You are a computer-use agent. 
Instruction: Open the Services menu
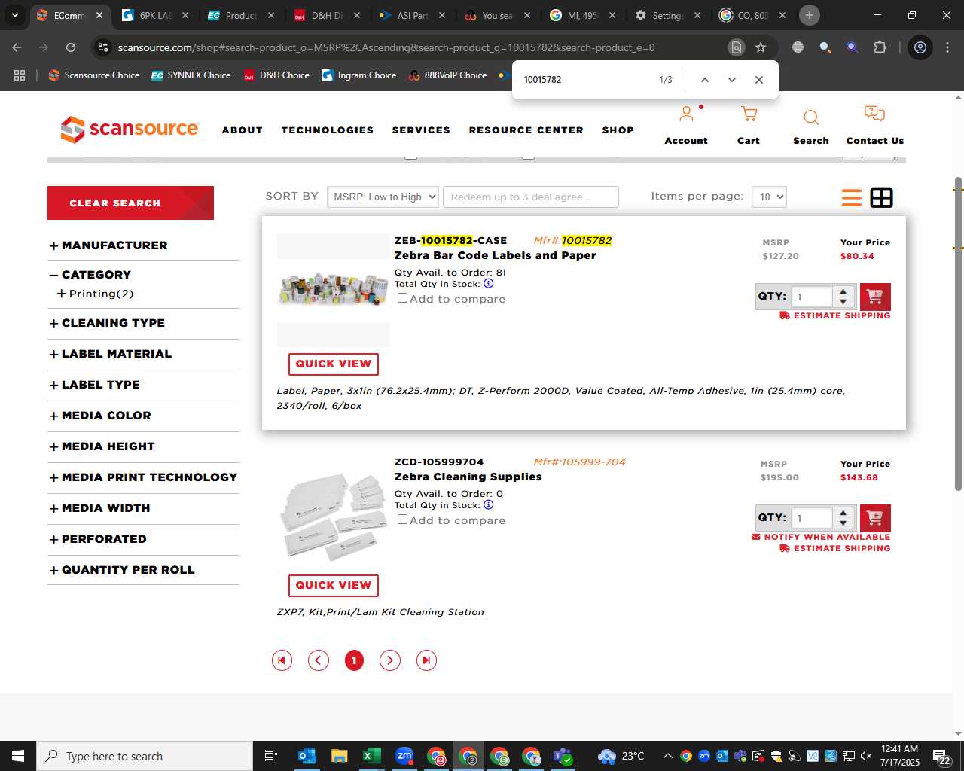click(421, 130)
